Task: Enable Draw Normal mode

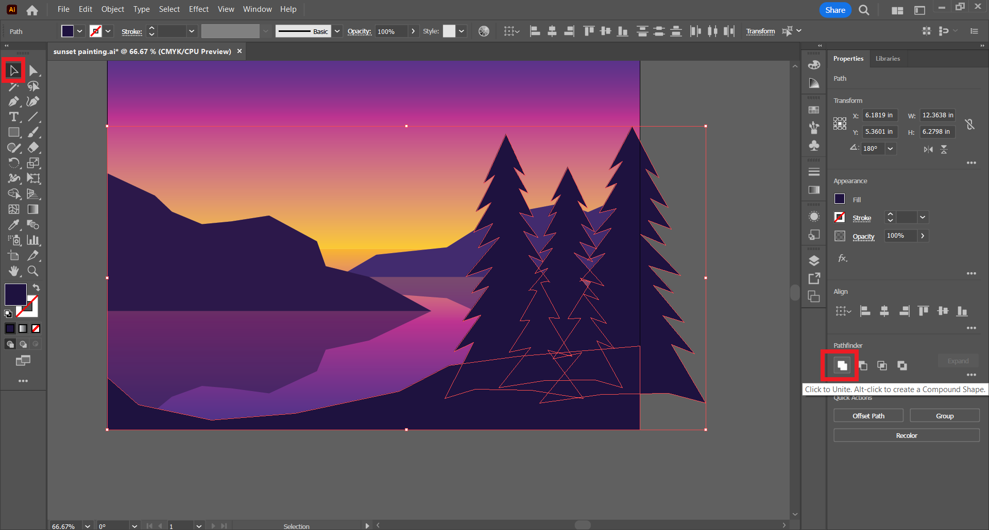Action: (10, 344)
